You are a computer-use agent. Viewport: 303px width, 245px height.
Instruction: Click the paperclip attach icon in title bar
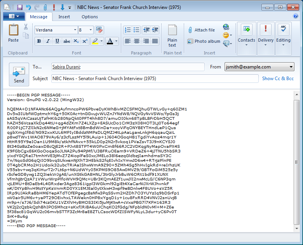point(45,7)
